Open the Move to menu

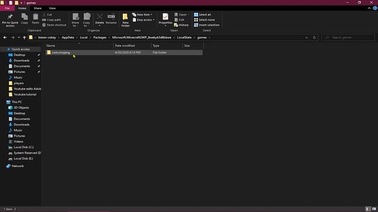[76, 20]
